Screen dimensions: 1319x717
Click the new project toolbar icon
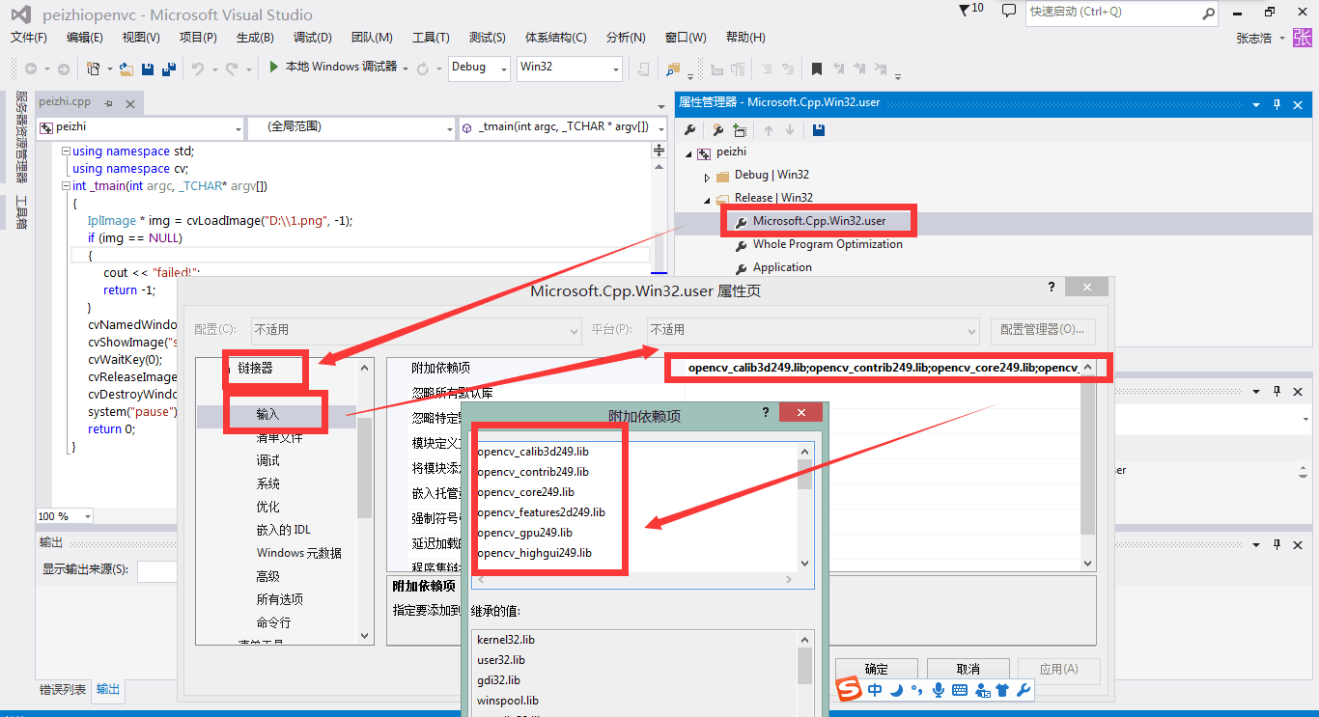[x=93, y=69]
